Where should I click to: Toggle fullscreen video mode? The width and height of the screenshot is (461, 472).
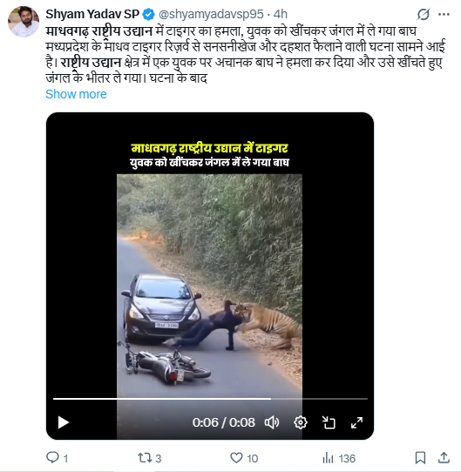click(356, 422)
